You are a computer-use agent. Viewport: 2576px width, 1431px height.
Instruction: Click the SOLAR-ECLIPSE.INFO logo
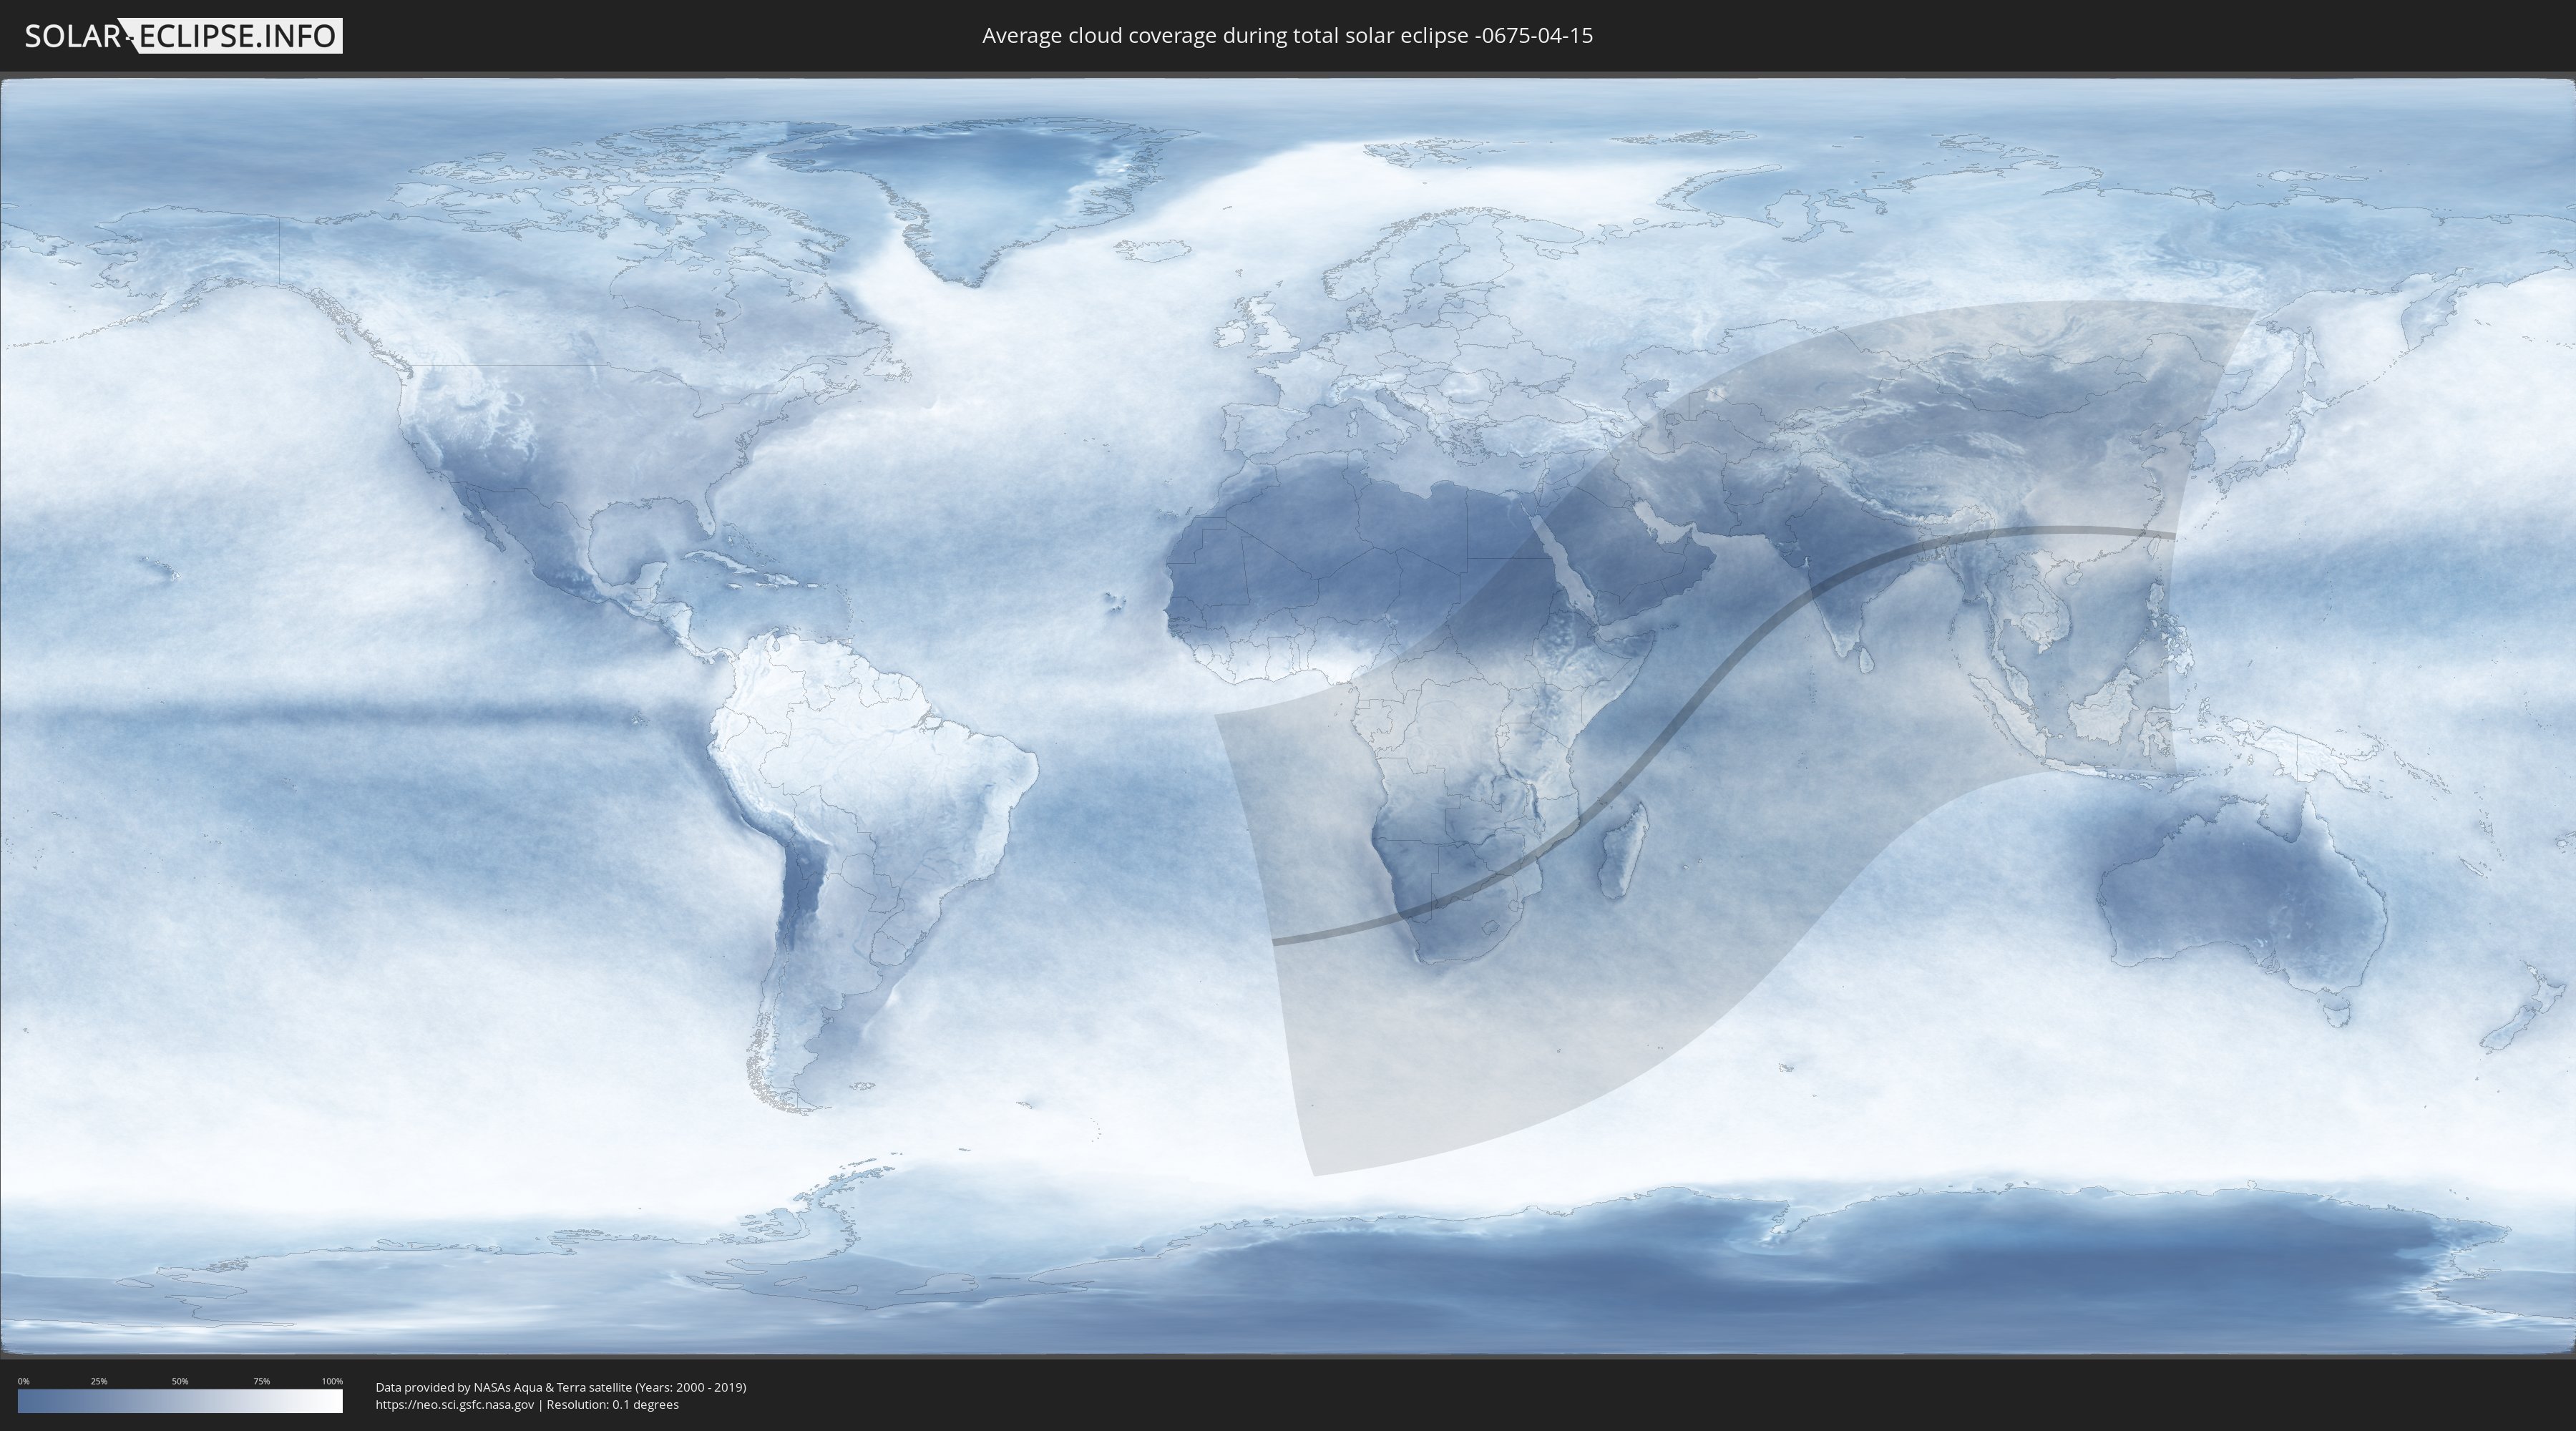coord(182,36)
